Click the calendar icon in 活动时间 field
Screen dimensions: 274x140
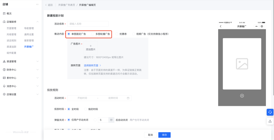coord(128,98)
